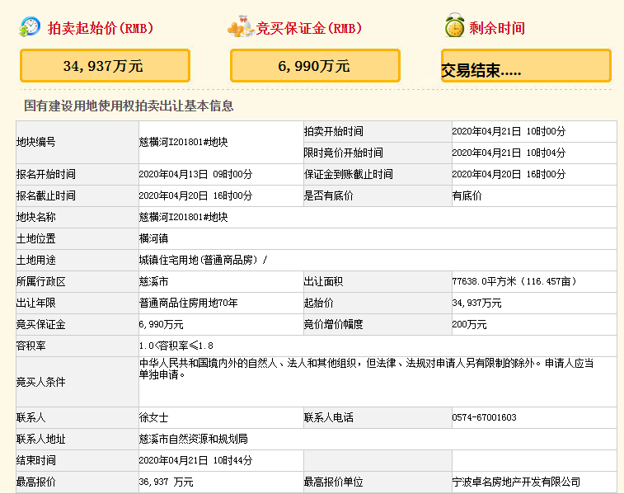The height and width of the screenshot is (494, 624).
Task: Click the bid deposit coins icon
Action: point(240,26)
